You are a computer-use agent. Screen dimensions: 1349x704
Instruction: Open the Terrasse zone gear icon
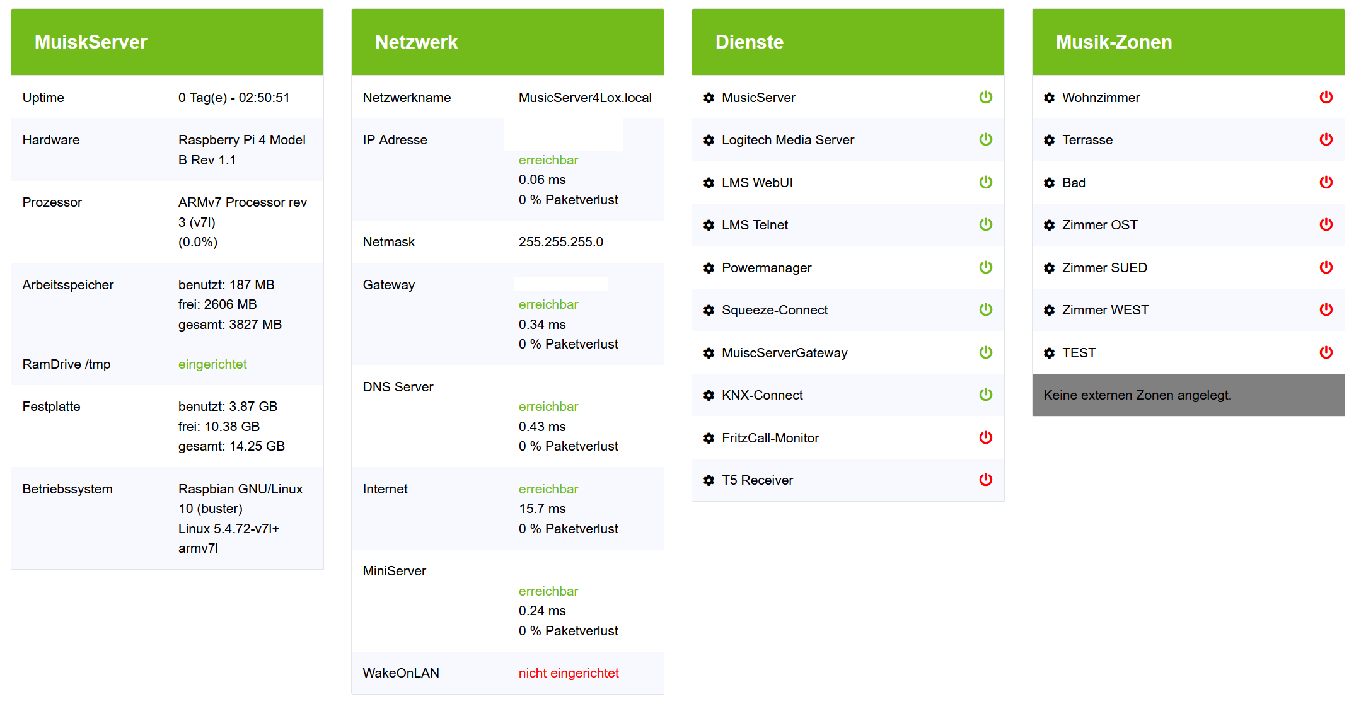point(1049,140)
